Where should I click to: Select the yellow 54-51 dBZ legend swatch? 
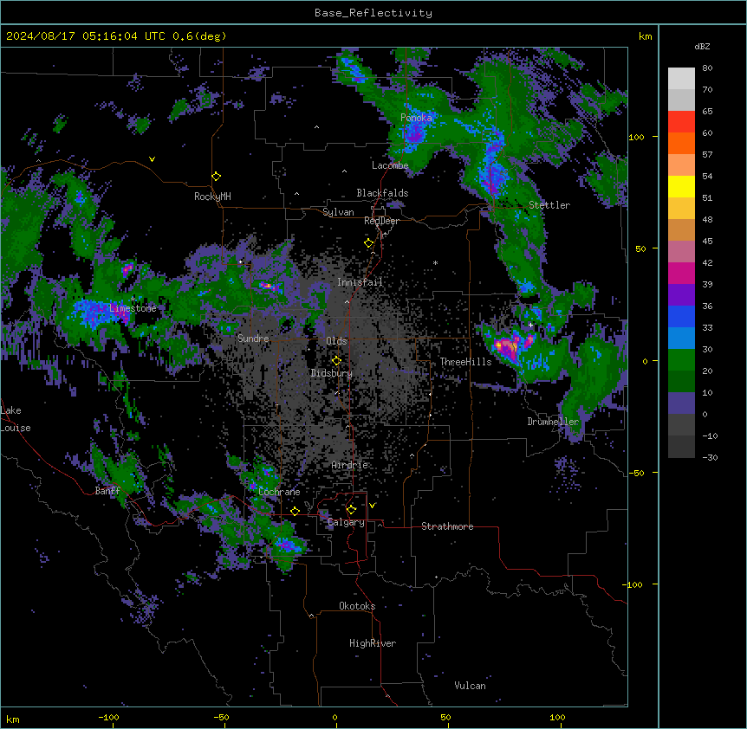pyautogui.click(x=681, y=186)
